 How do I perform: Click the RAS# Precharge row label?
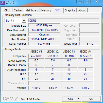pos(16,70)
